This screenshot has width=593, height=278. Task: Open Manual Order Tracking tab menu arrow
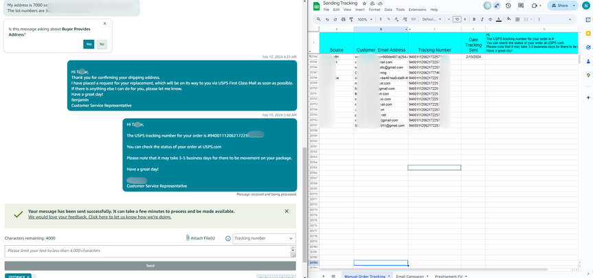389,277
